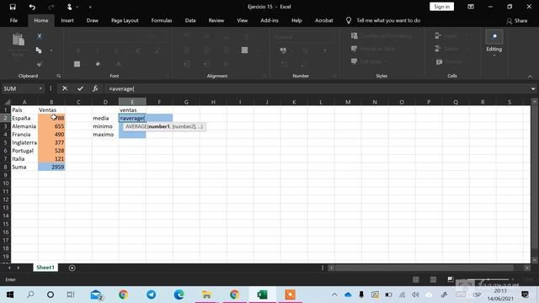Expand the Name Box dropdown showing SUM

pos(40,88)
